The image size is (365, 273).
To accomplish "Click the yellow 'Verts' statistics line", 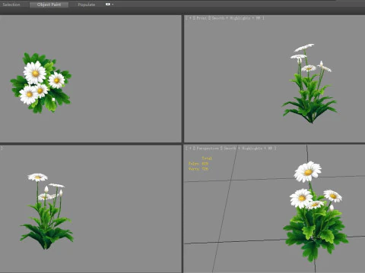I will 198,169.
